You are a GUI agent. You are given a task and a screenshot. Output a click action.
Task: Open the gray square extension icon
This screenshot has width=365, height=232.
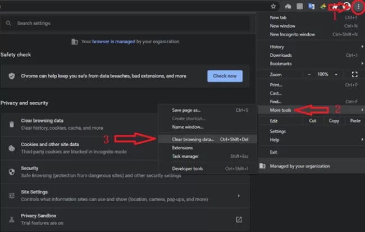coord(300,7)
